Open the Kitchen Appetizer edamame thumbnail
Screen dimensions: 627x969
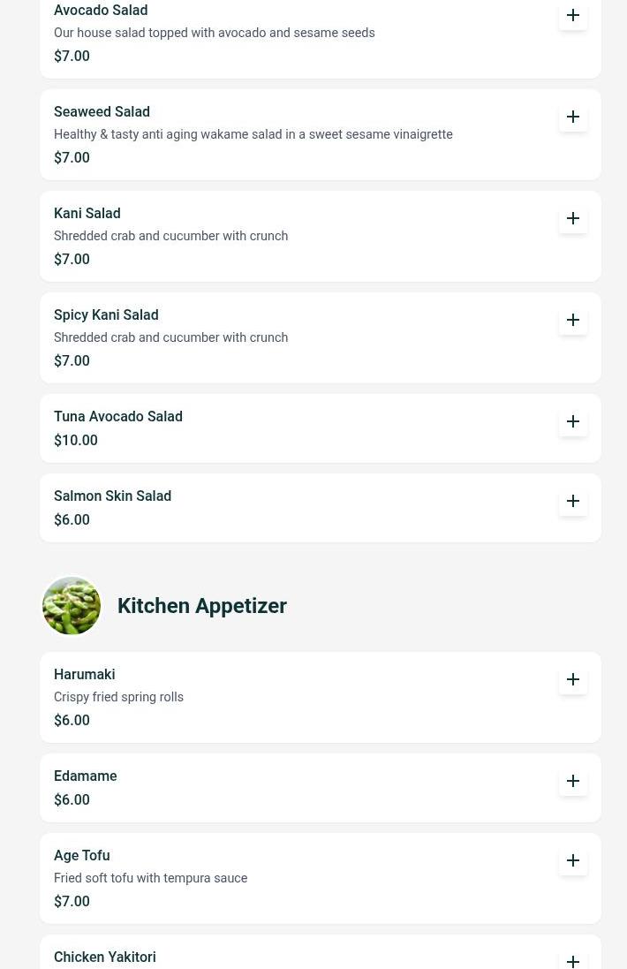click(x=72, y=606)
